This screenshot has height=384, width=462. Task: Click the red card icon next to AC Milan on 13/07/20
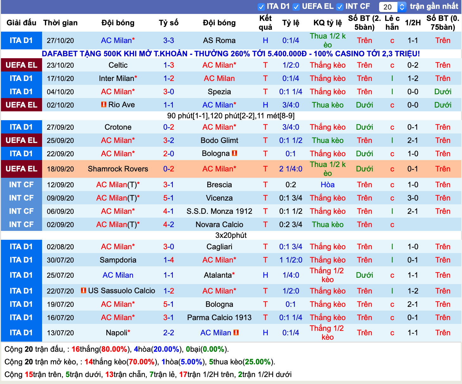point(236,332)
